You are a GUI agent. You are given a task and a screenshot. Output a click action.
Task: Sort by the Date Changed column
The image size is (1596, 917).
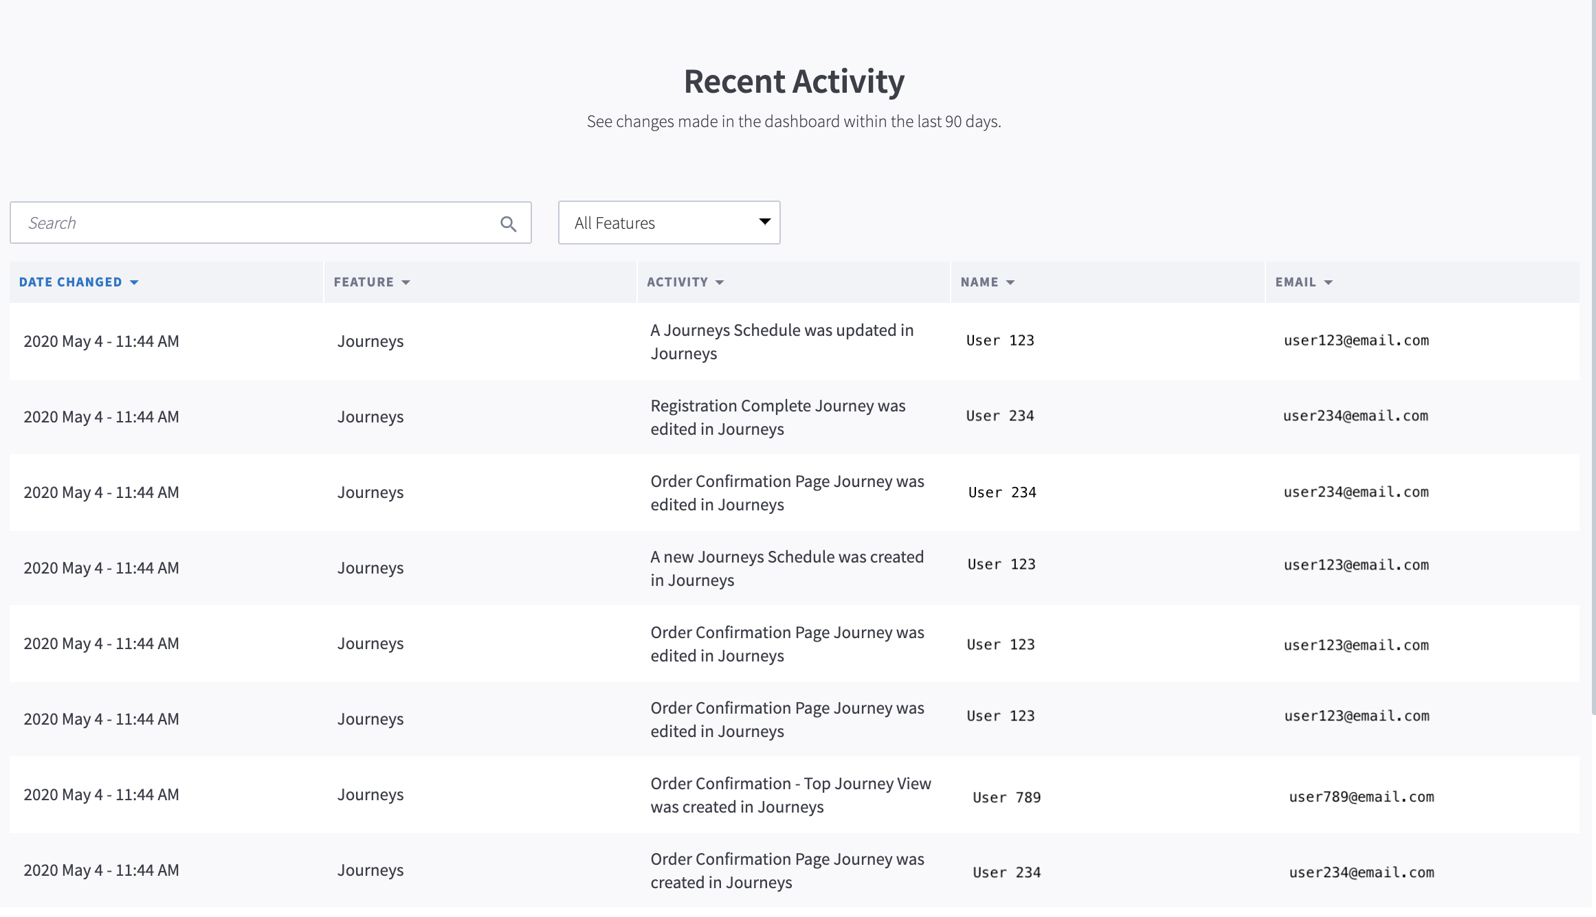[x=78, y=282]
